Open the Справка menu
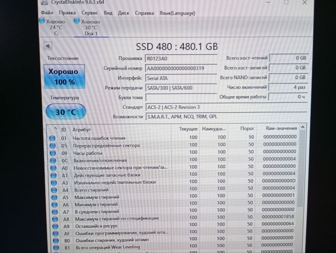 pyautogui.click(x=144, y=13)
